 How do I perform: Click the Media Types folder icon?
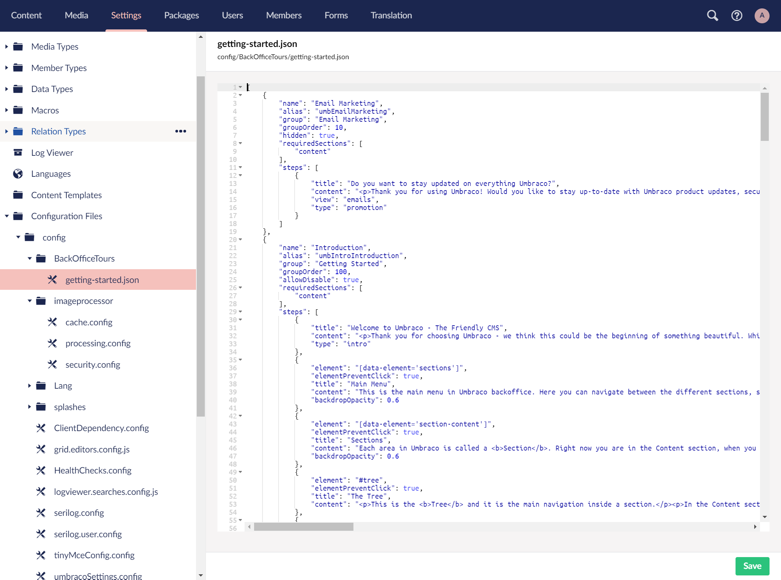(18, 47)
